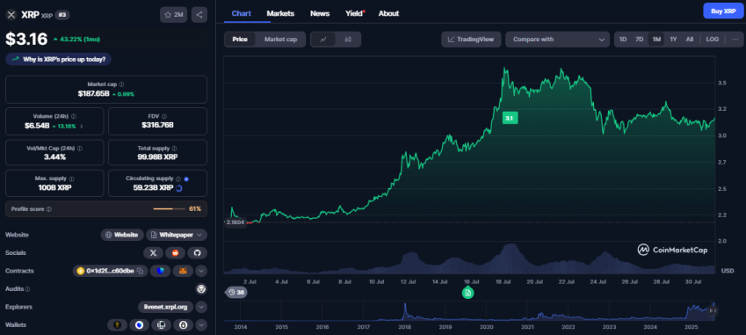Switch chart to Price view
746x335 pixels.
point(240,40)
